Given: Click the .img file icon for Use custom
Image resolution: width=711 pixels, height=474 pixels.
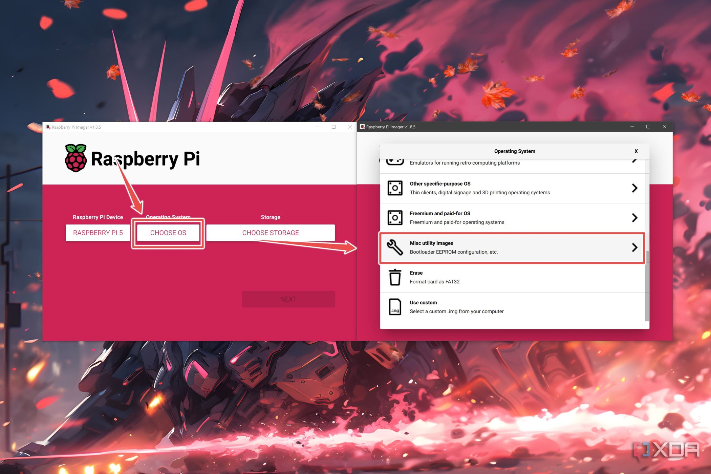Looking at the screenshot, I should pyautogui.click(x=395, y=306).
